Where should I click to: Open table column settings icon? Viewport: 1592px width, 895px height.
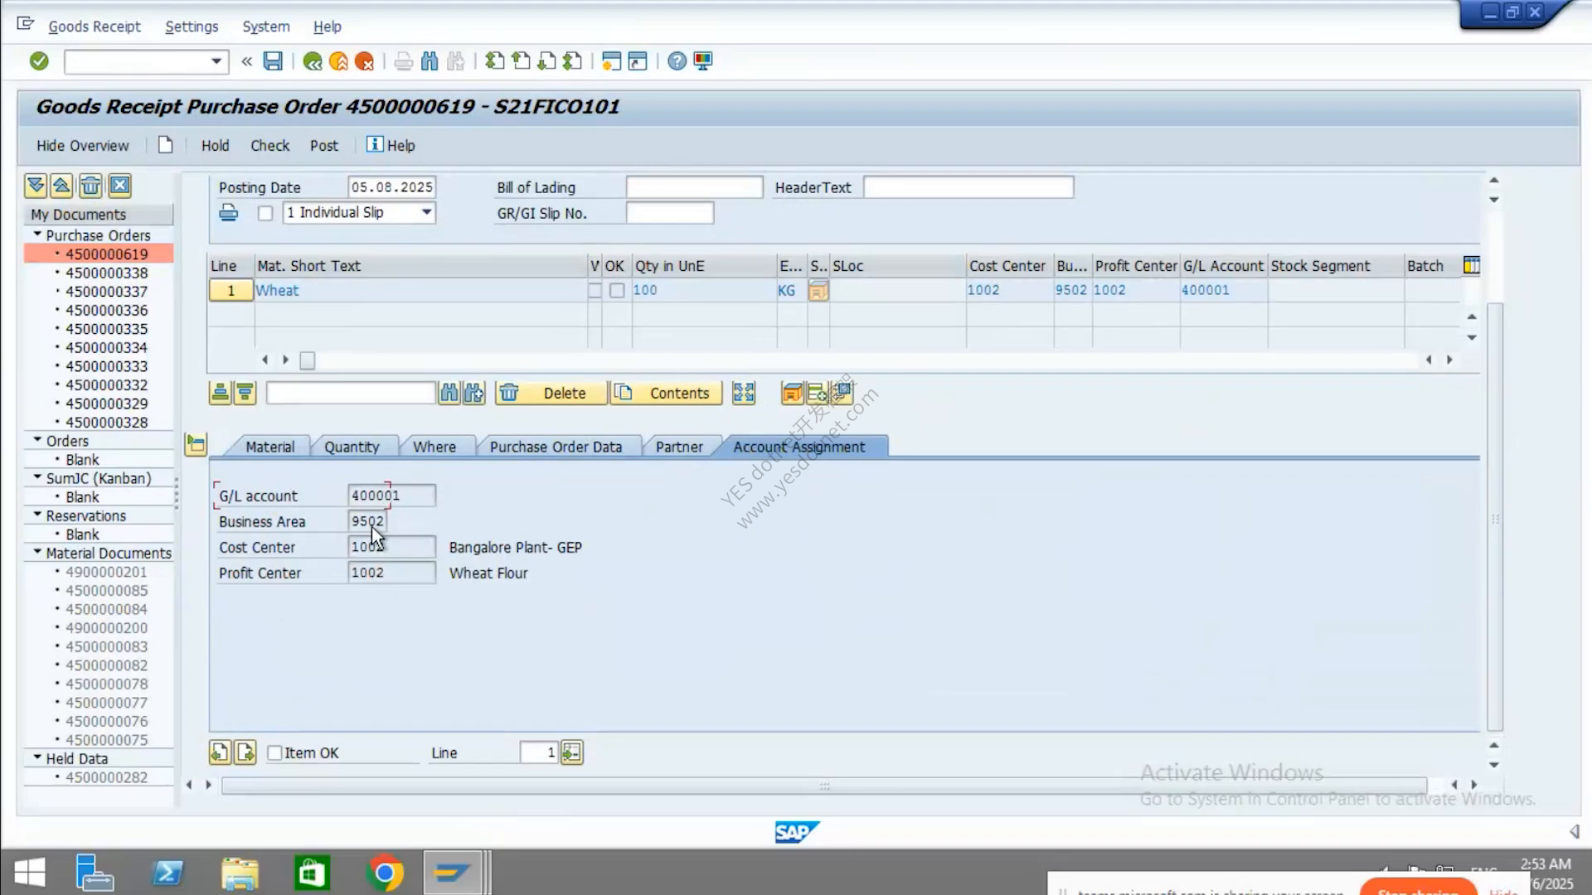tap(1472, 265)
